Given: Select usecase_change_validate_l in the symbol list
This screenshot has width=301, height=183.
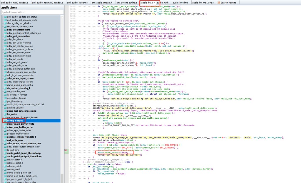Looking at the screenshot, I should 21,137.
